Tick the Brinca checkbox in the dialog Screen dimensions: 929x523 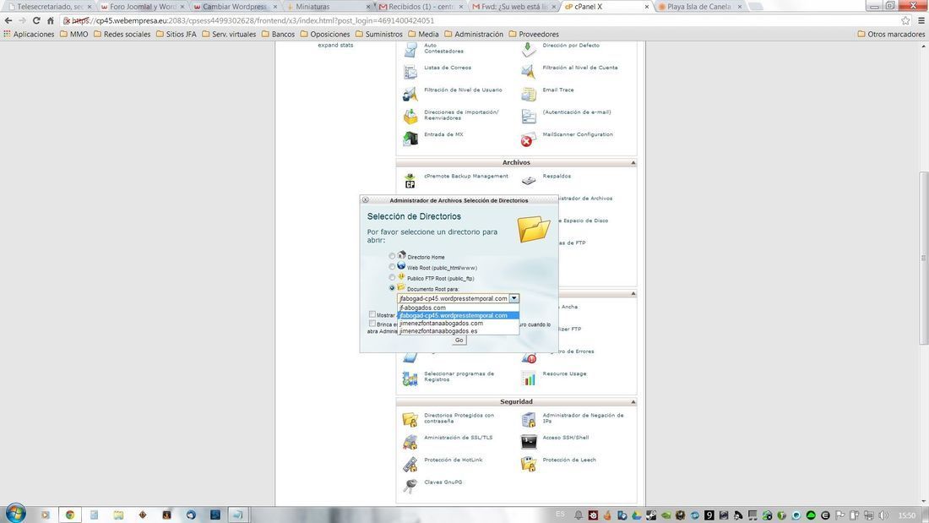(x=372, y=324)
